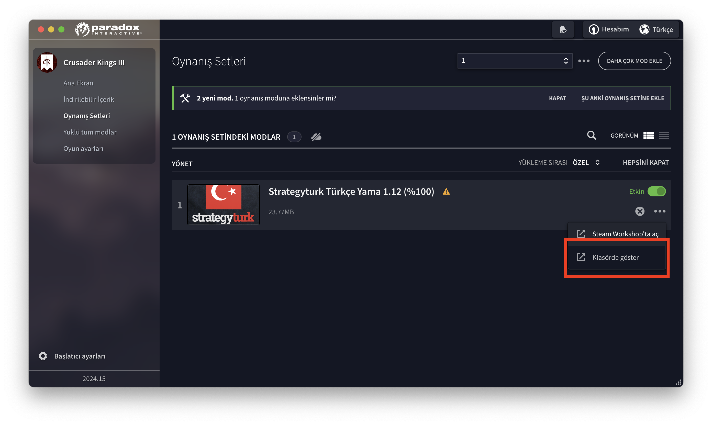Select Oynanış Setleri in sidebar
Image resolution: width=712 pixels, height=425 pixels.
pyautogui.click(x=86, y=116)
